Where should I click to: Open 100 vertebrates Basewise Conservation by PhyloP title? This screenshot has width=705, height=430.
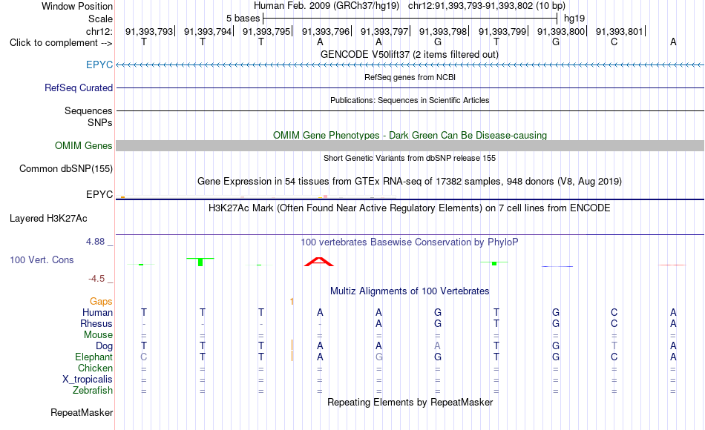(410, 242)
